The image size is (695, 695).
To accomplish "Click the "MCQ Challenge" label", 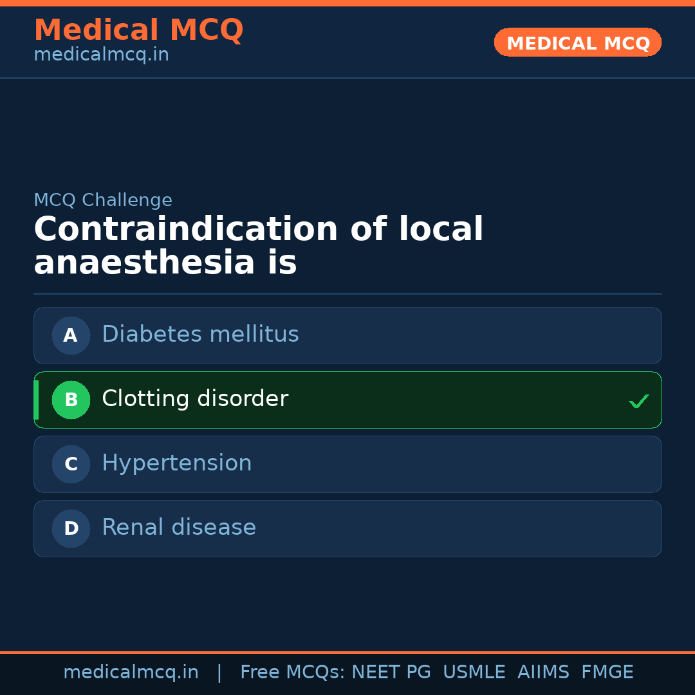I will tap(103, 200).
